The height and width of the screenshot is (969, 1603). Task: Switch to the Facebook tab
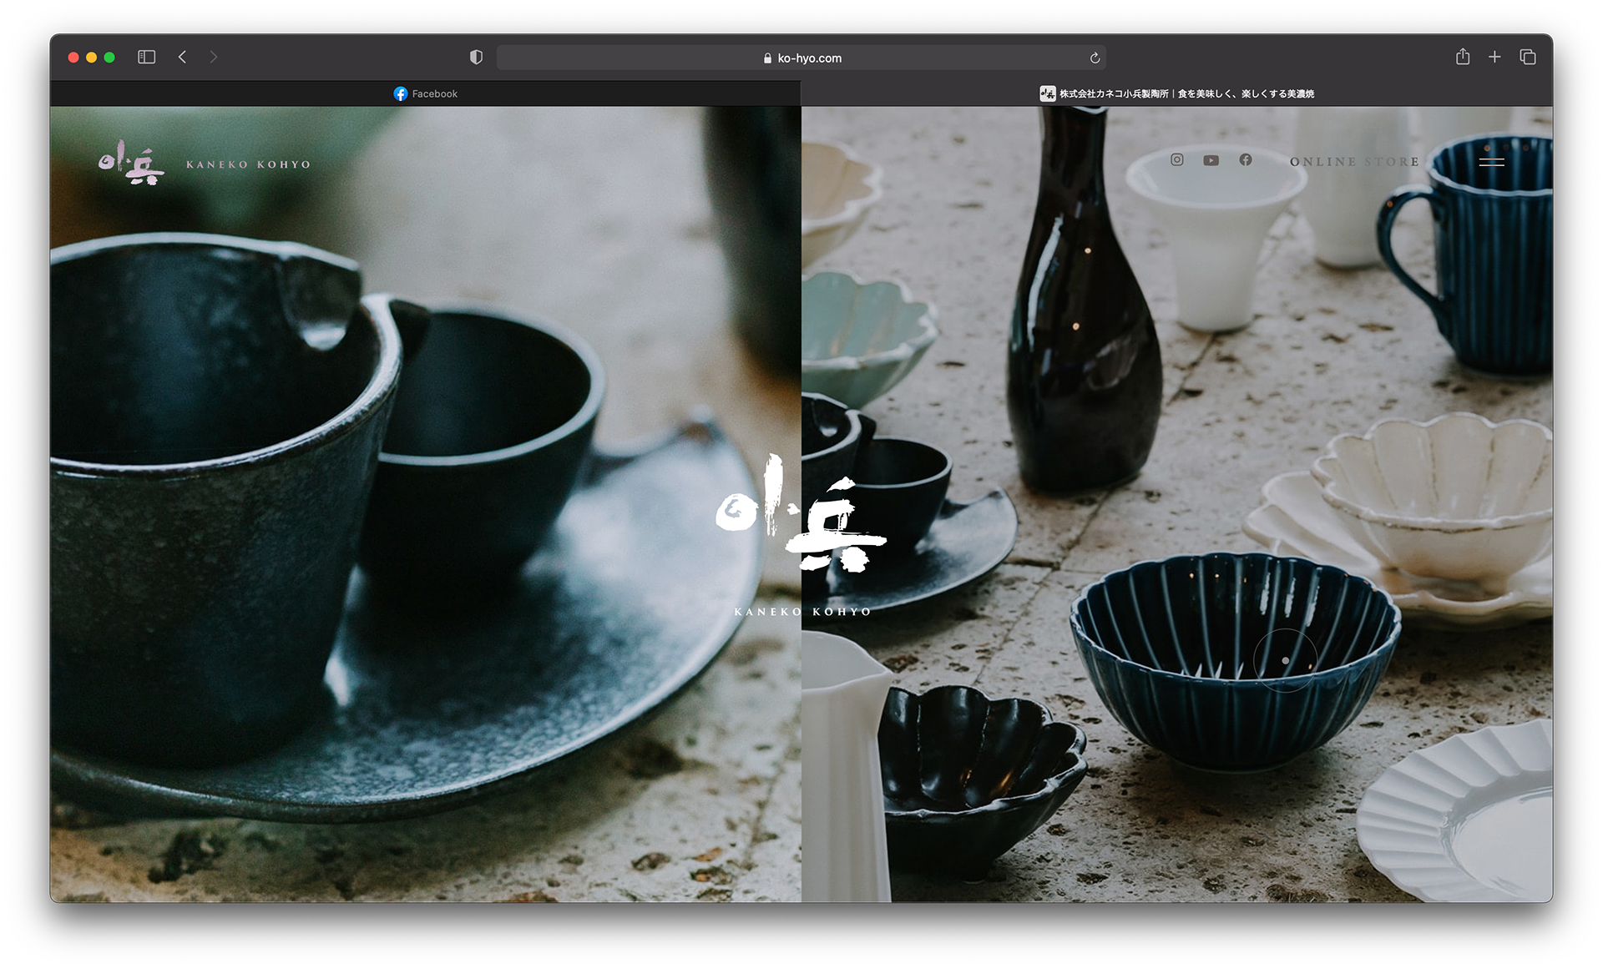[425, 93]
